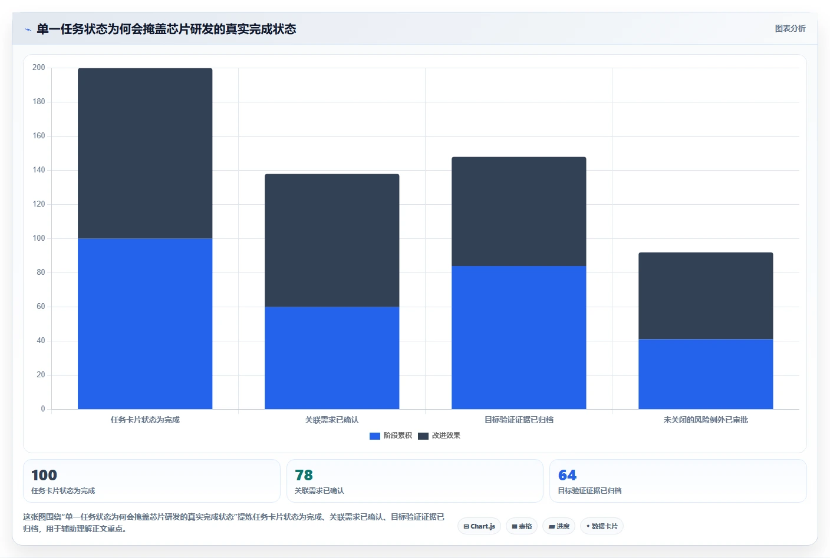Image resolution: width=830 pixels, height=558 pixels.
Task: Click the 改进效果 legend label
Action: tap(446, 436)
